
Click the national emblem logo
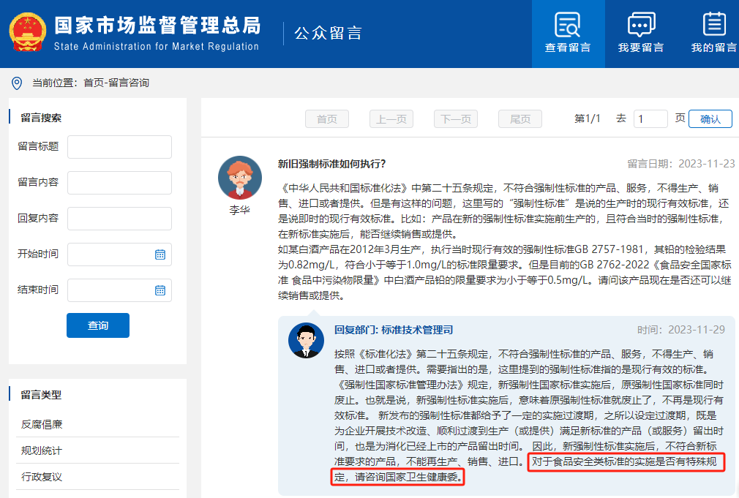point(28,32)
